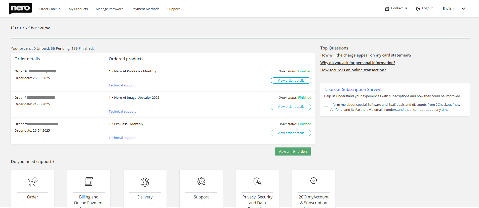This screenshot has height=208, width=479.
Task: Open the card statement charge question
Action: (366, 55)
